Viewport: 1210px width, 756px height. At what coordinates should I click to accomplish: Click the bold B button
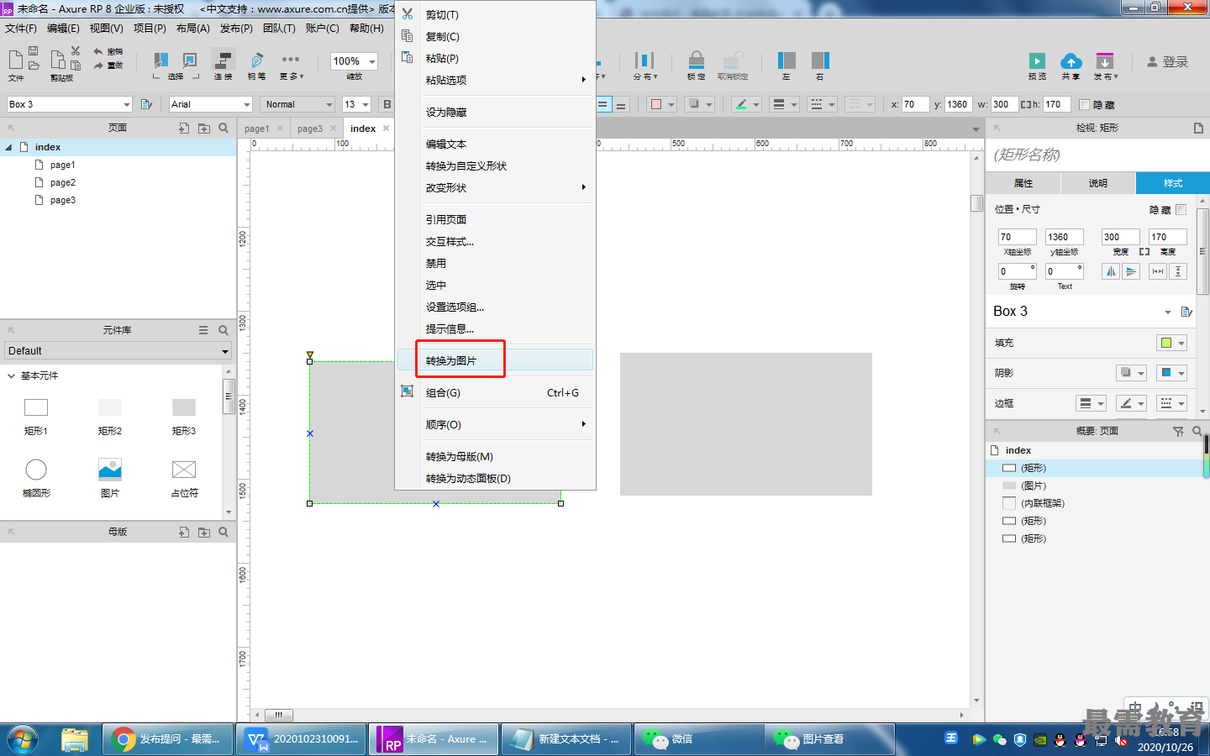pos(387,104)
